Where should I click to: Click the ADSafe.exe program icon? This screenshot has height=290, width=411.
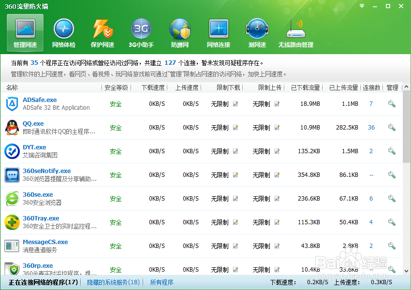[x=12, y=104]
